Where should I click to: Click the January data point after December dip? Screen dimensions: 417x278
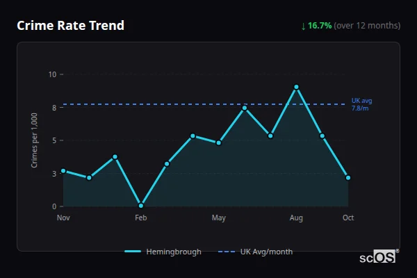(x=115, y=157)
